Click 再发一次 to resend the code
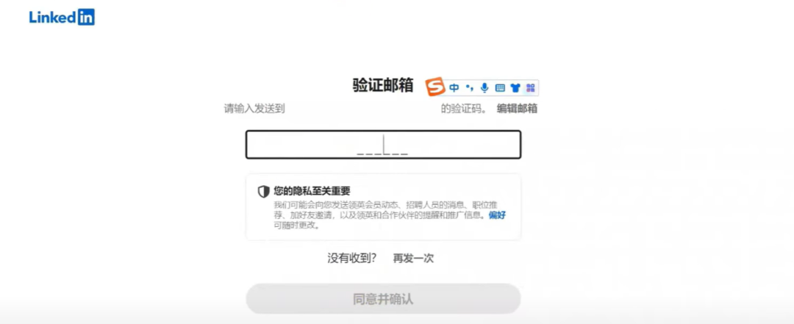The width and height of the screenshot is (794, 324). point(413,258)
